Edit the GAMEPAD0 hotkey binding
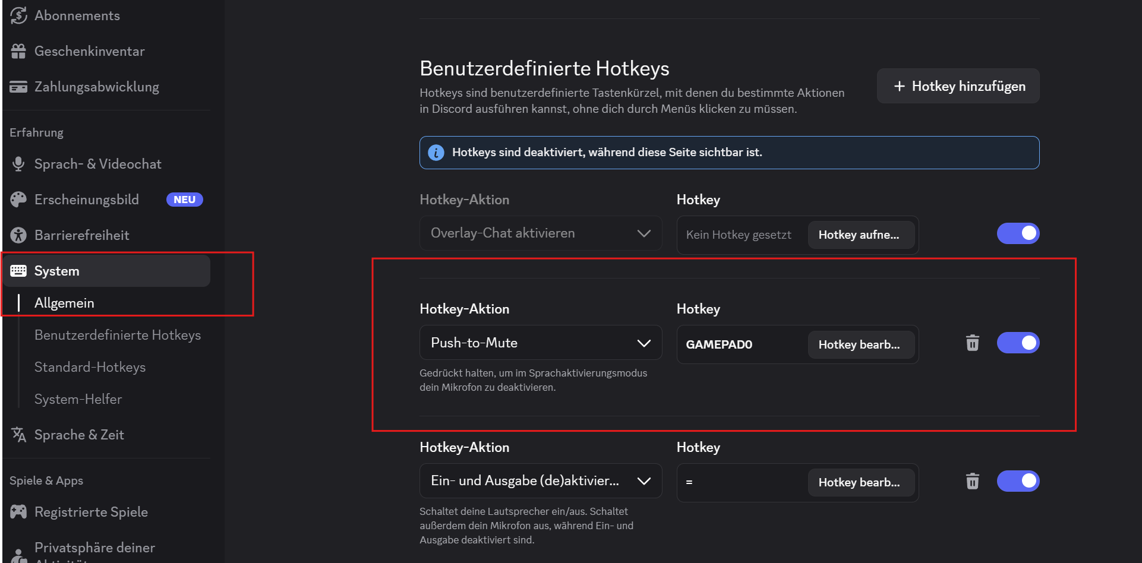1142x563 pixels. pos(861,344)
